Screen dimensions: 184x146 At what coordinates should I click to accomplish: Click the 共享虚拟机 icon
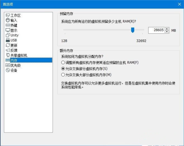click(x=8, y=55)
